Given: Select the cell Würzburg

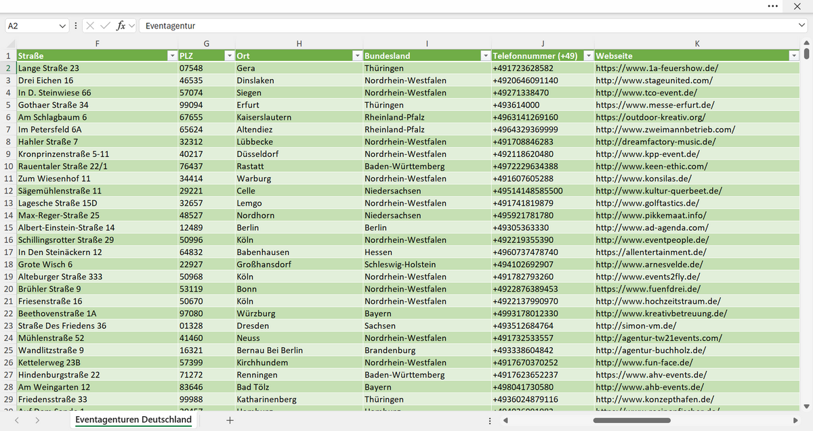Looking at the screenshot, I should coord(299,313).
